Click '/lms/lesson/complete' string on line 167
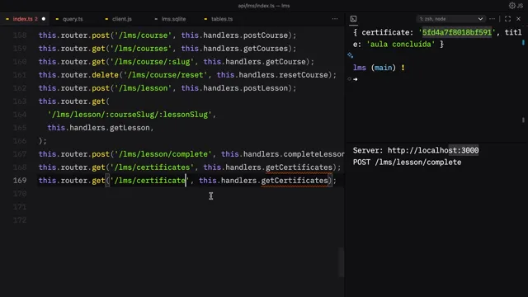 [x=163, y=154]
